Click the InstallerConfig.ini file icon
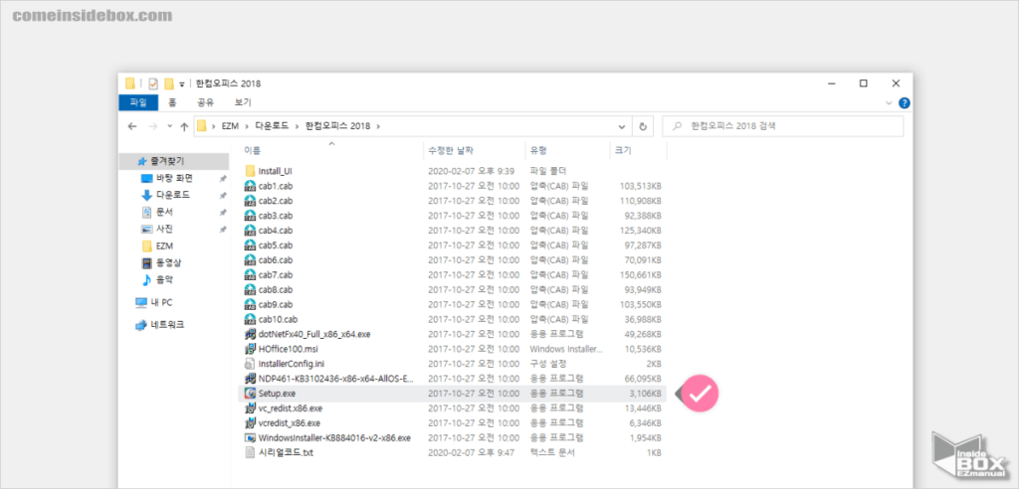 [x=251, y=364]
